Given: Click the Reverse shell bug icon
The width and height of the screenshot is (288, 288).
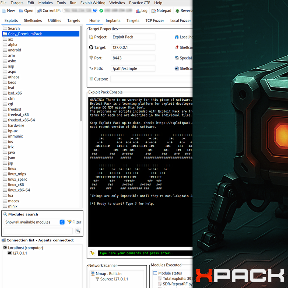Looking at the screenshot, I should point(178,11).
